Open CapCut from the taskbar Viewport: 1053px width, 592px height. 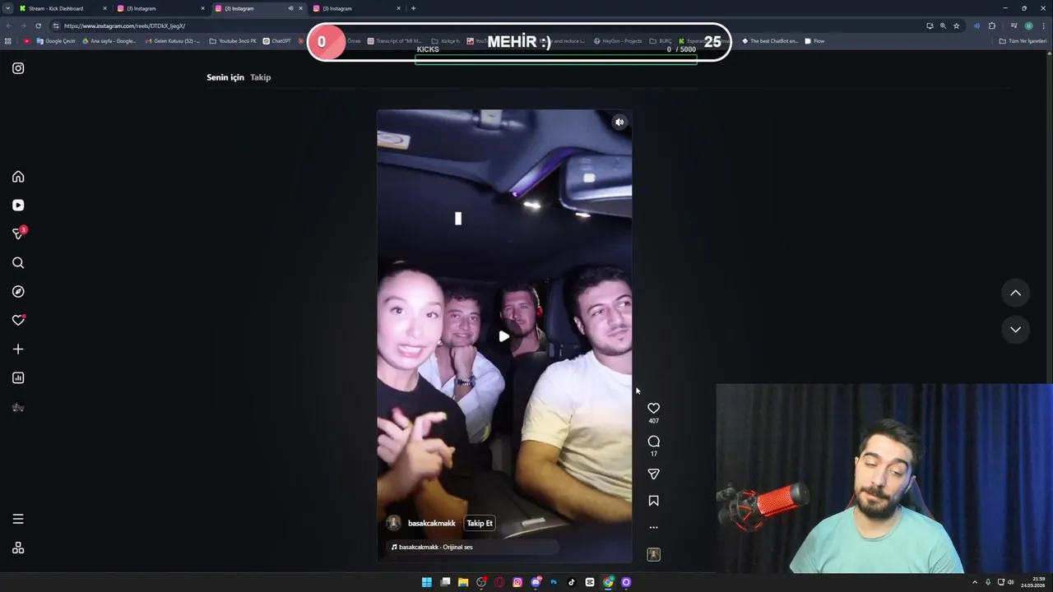pyautogui.click(x=590, y=582)
